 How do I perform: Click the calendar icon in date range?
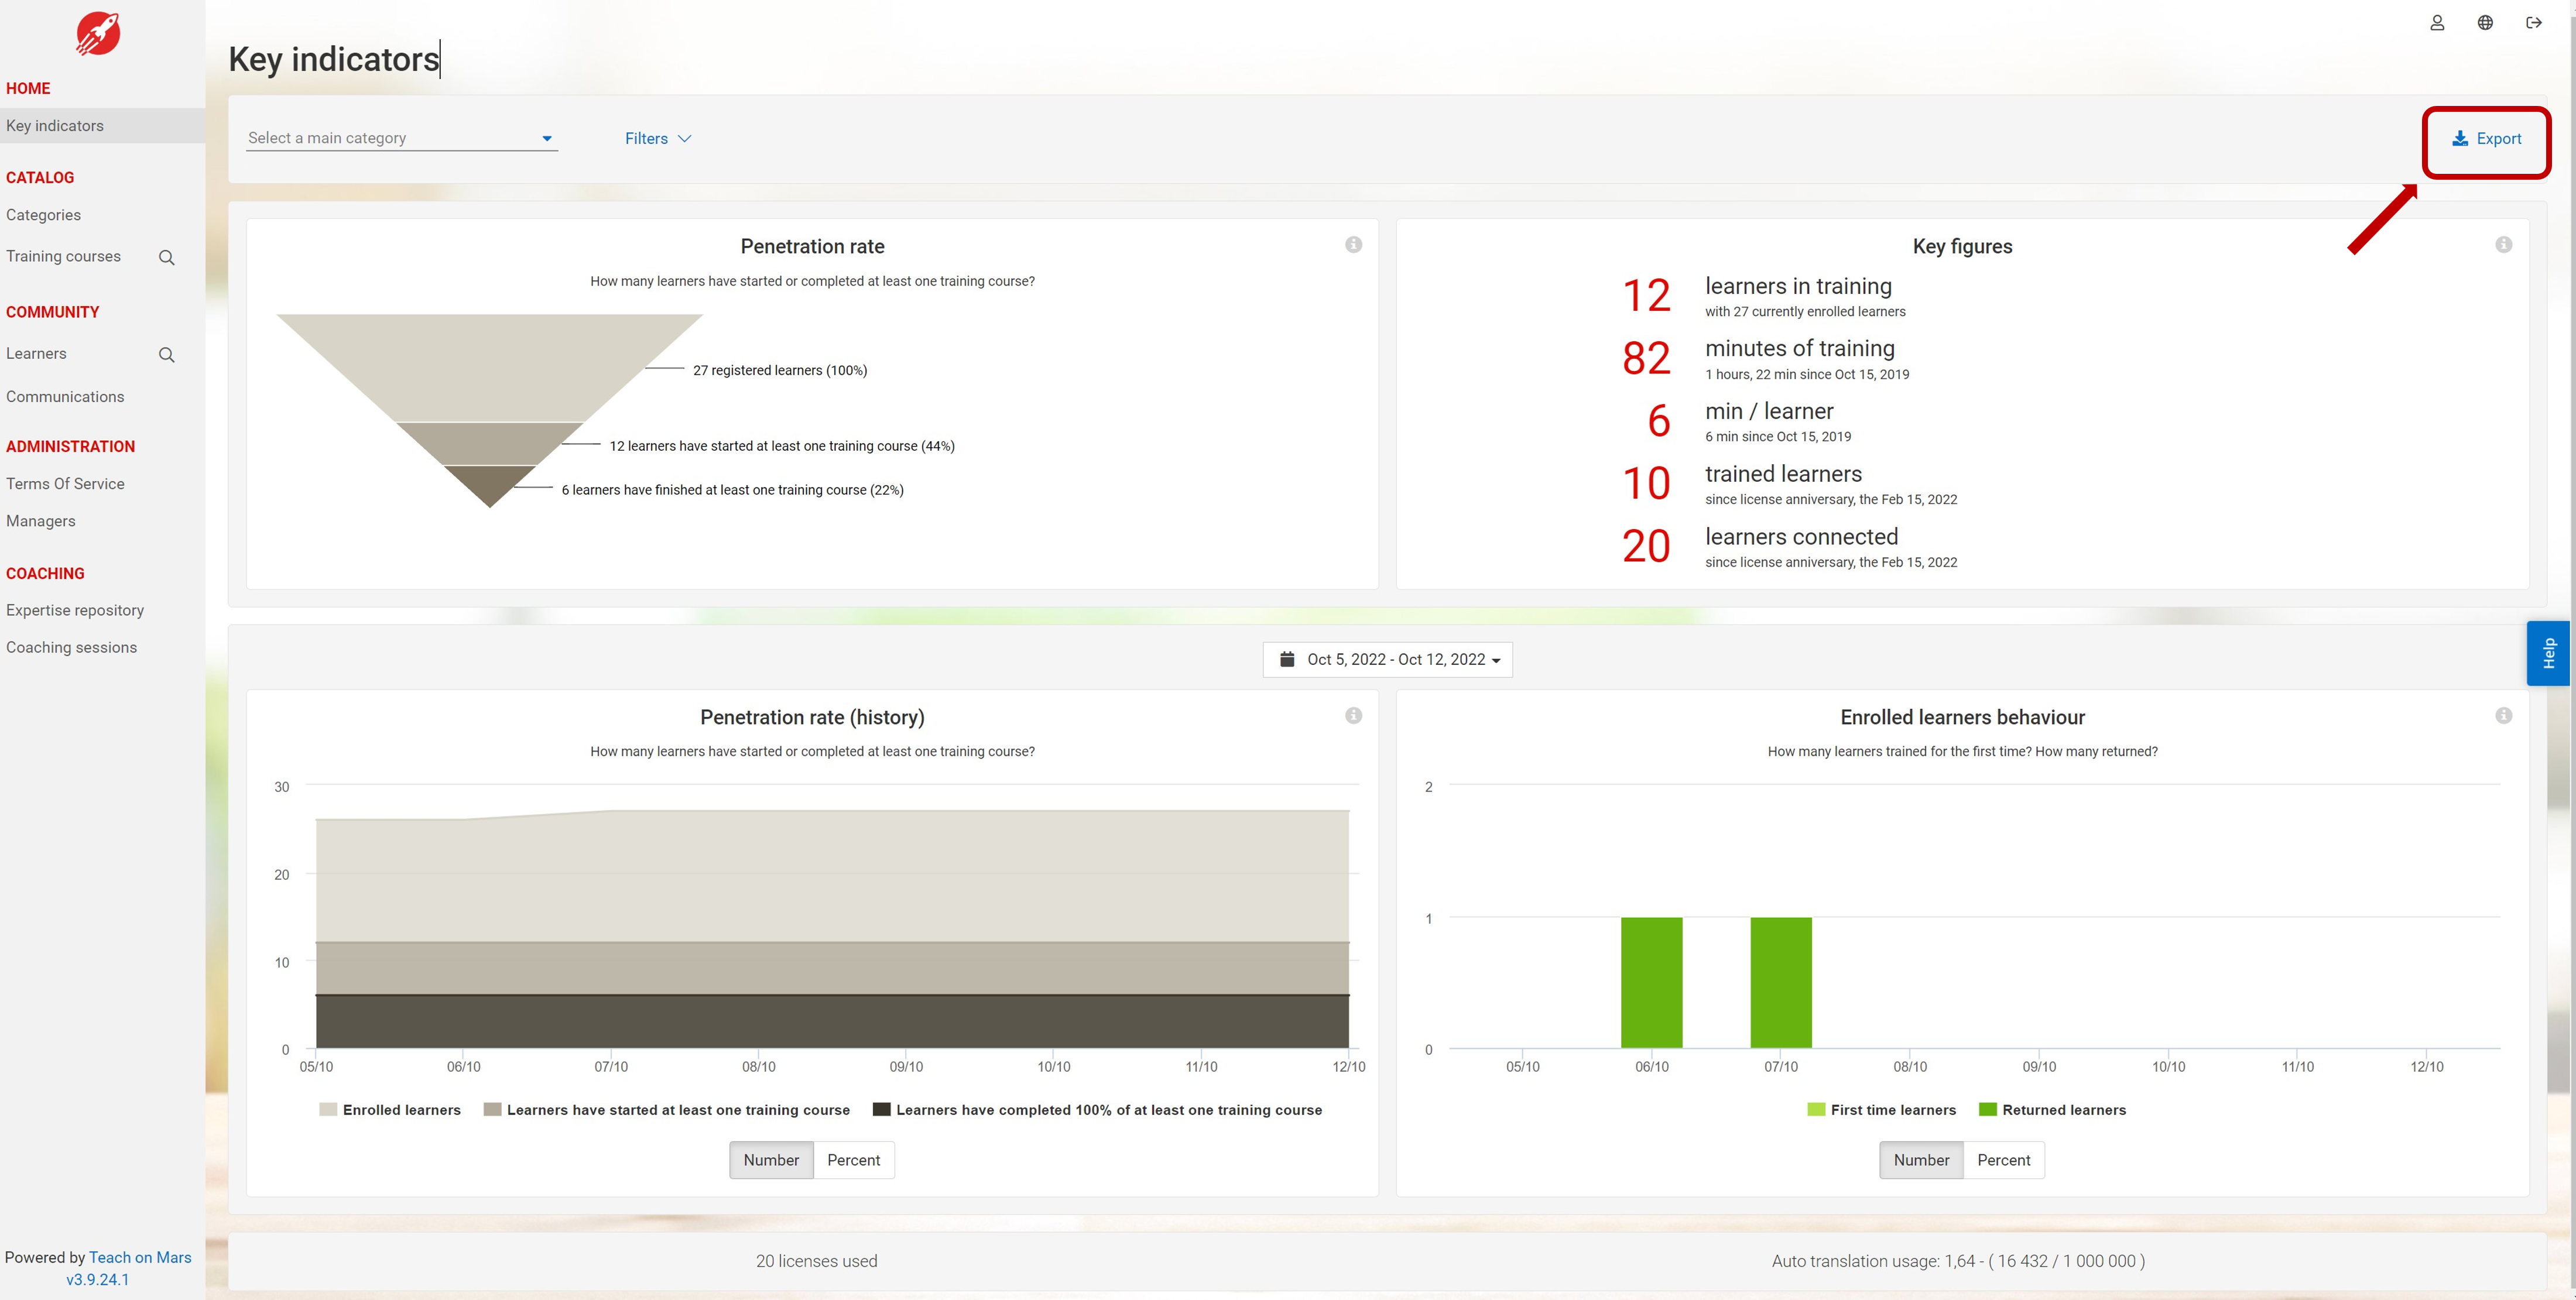1287,659
